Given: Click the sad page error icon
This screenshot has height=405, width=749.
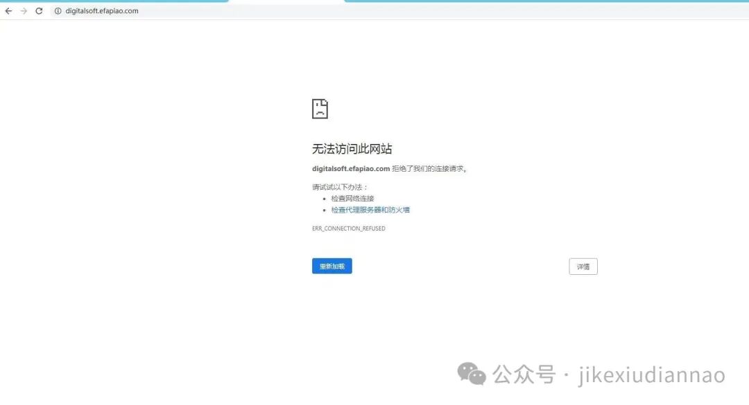Looking at the screenshot, I should click(x=320, y=109).
